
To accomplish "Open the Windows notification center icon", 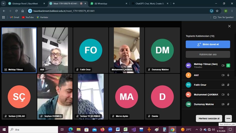I will 230,129.
